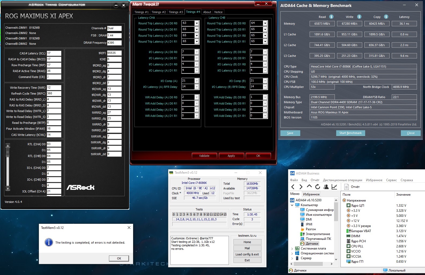Screen dimensions: 425x275
Task: Collapse the Компьютер tree node
Action: point(292,205)
